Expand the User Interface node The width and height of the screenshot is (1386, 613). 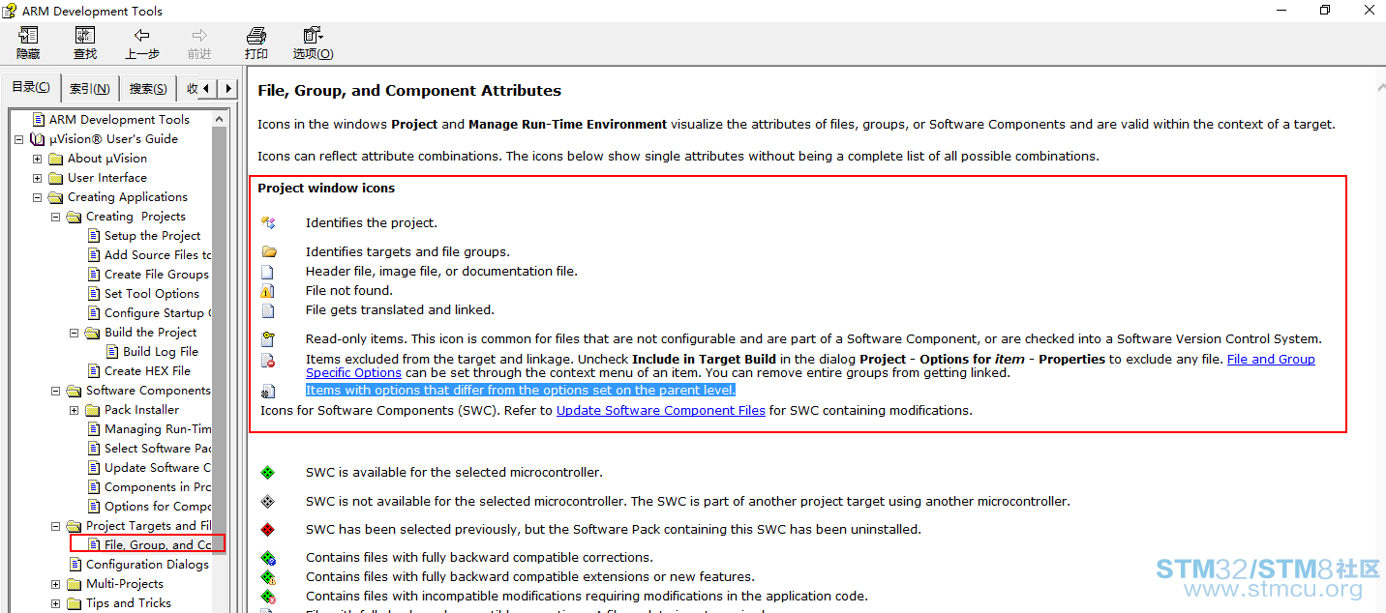(x=38, y=178)
